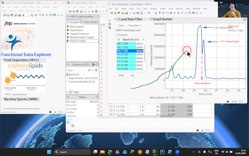Screen dimensions: 249x156
Task: Switch to the Filter Views tab in table panel
Action: tap(90, 22)
